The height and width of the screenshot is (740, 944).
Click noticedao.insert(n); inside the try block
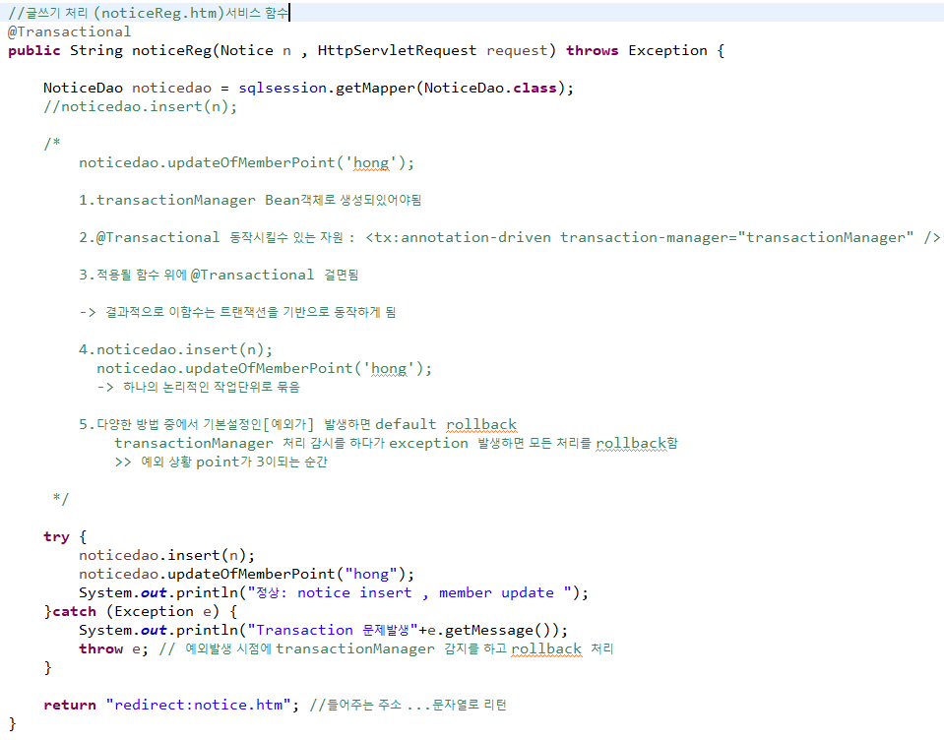[x=166, y=555]
